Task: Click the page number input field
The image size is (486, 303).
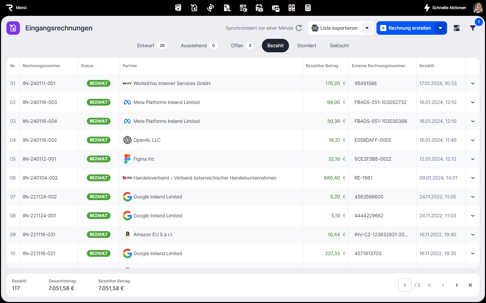Action: click(405, 285)
